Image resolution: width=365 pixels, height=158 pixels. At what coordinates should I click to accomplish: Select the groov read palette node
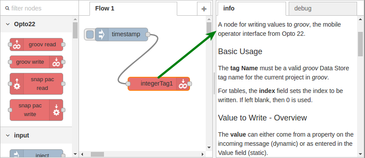[x=36, y=45]
